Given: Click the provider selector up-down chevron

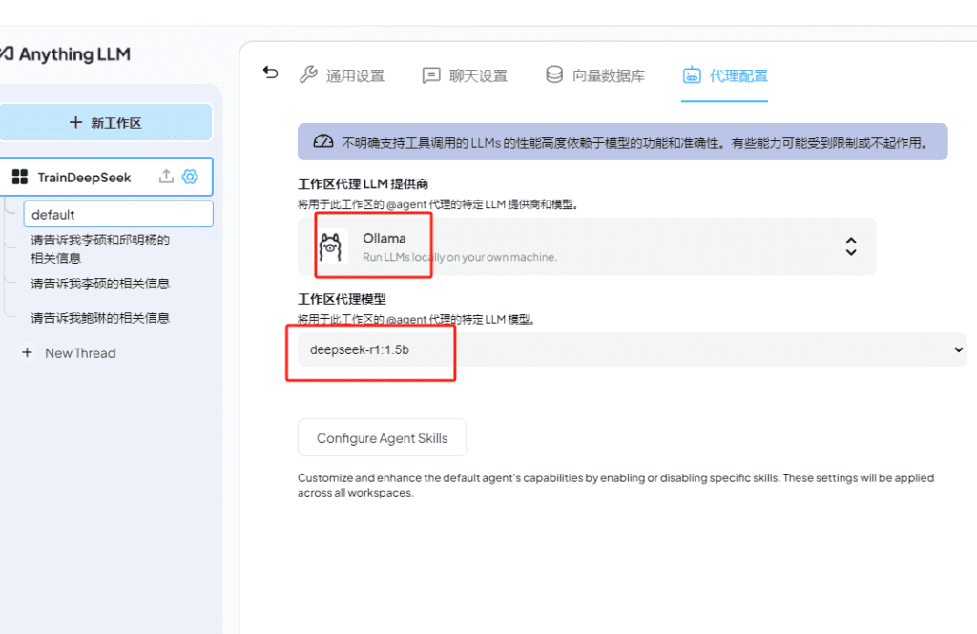Looking at the screenshot, I should click(x=851, y=246).
